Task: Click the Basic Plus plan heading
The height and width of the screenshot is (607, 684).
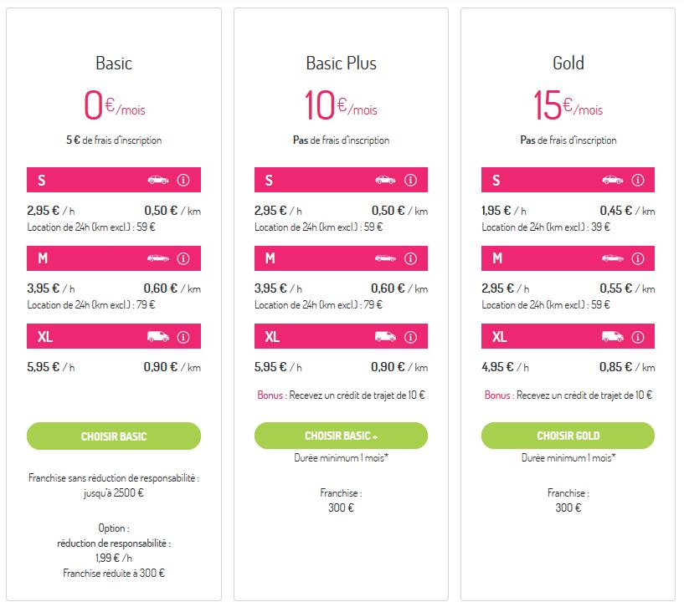Action: [341, 64]
